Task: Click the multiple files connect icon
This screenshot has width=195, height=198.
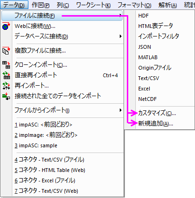Action: pyautogui.click(x=6, y=51)
